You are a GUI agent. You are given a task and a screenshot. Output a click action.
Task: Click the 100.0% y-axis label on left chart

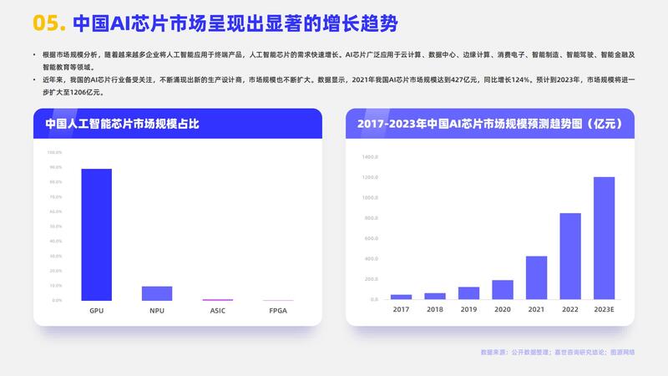[x=54, y=153]
